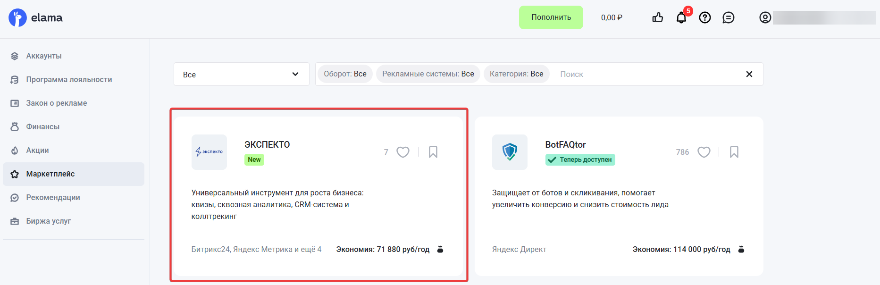
Task: Bookmark the ЭКСПЕКТО service
Action: 433,152
